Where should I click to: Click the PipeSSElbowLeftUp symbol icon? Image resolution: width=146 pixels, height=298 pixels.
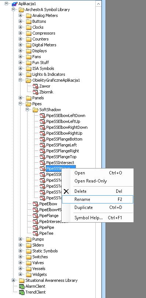tap(43, 121)
